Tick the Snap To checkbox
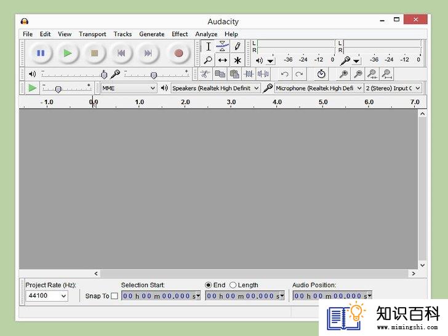 coord(114,296)
